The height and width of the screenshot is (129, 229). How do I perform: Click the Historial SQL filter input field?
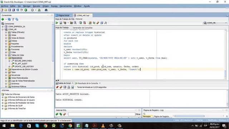[x=102, y=114]
